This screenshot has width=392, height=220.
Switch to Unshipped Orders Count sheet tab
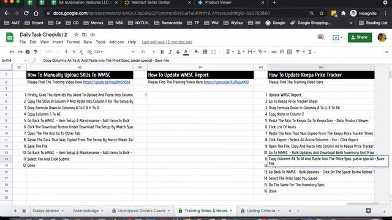pos(141,211)
